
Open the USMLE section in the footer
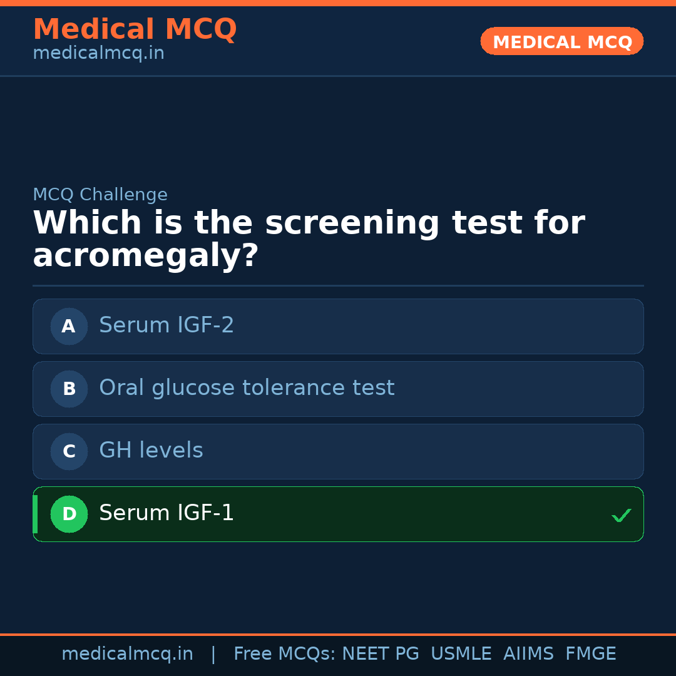click(461, 653)
